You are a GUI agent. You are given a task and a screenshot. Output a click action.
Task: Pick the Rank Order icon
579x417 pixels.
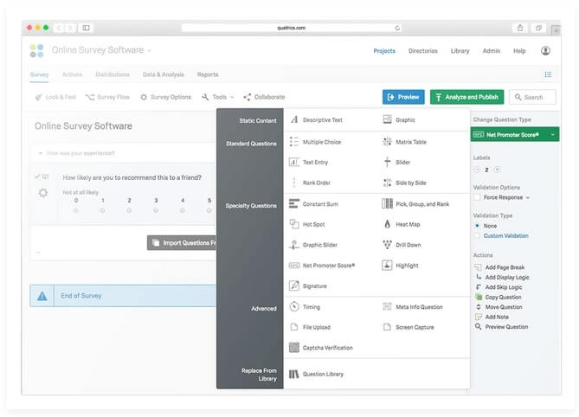pos(294,183)
